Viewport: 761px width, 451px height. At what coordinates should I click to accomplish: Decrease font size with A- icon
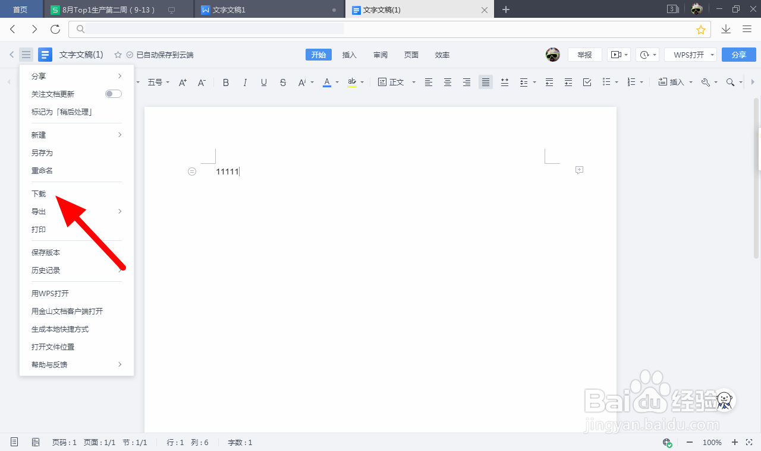click(202, 82)
